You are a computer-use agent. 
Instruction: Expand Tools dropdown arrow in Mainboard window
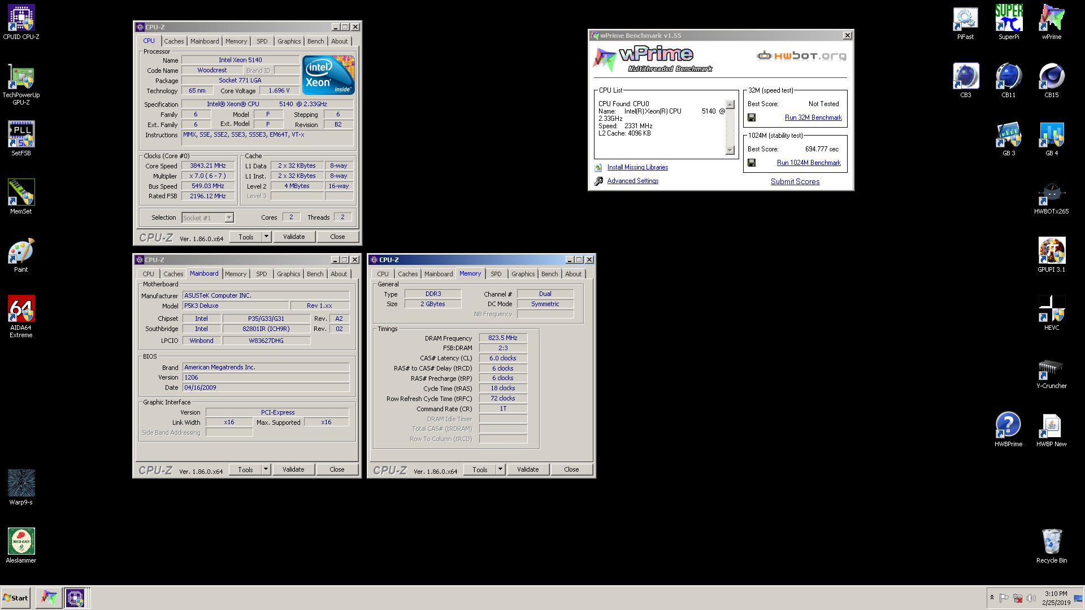coord(266,469)
